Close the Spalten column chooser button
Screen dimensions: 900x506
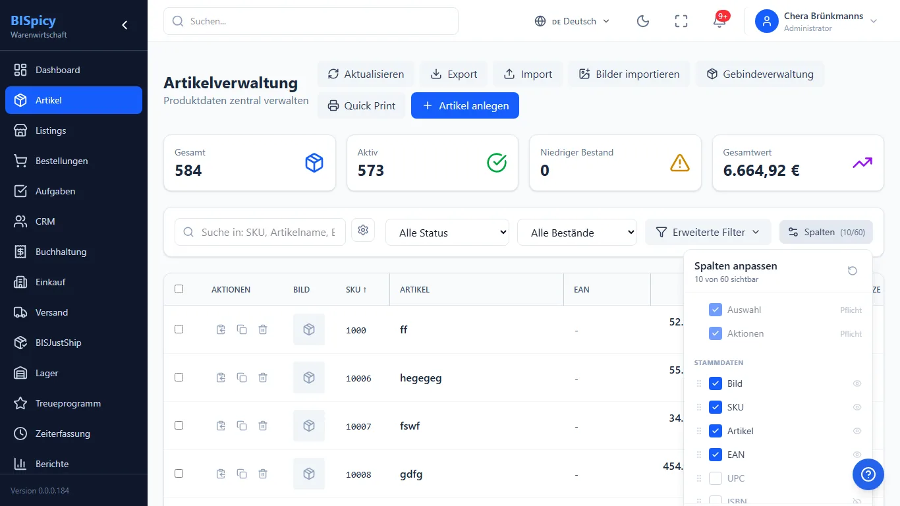point(826,232)
